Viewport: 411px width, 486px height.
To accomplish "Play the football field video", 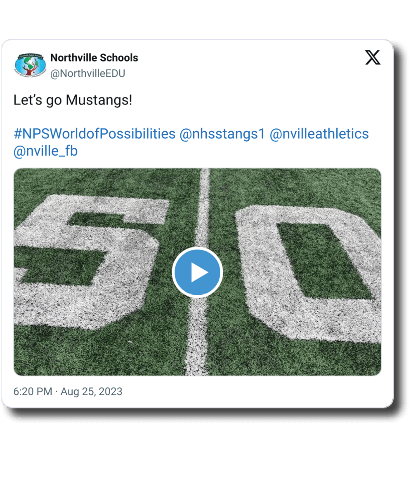I will (x=197, y=272).
